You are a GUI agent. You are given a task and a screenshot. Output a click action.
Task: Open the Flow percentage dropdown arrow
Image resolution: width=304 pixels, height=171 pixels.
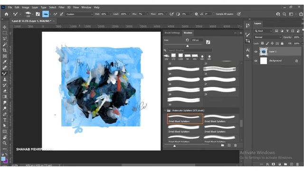pyautogui.click(x=166, y=14)
